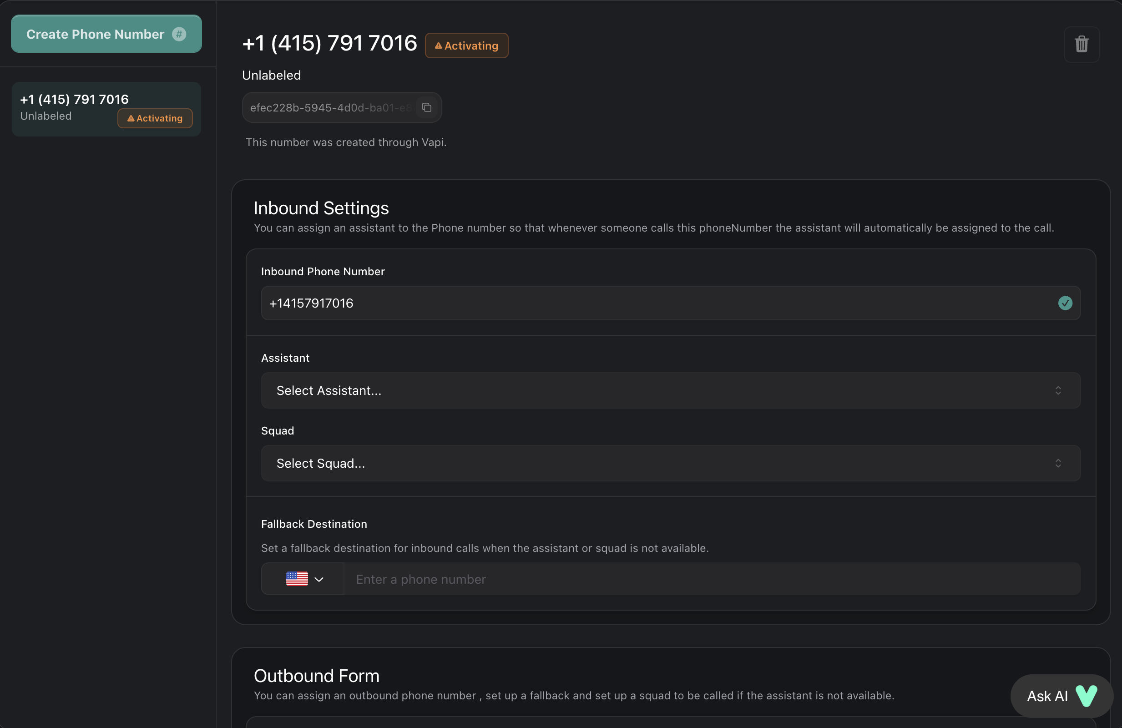This screenshot has width=1122, height=728.
Task: Click the trash delete phone number icon
Action: tap(1081, 44)
